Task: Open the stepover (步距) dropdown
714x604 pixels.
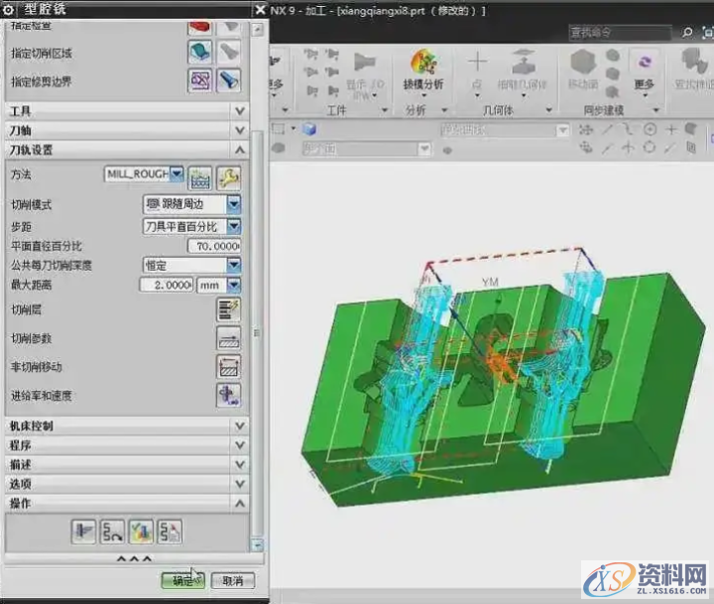Action: click(234, 226)
